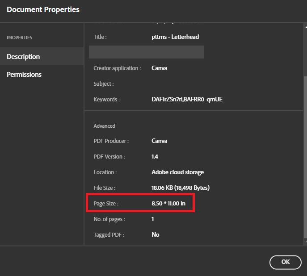Click the Location value 'Adobe cloud storage'
Image resolution: width=307 pixels, height=276 pixels.
click(x=177, y=172)
